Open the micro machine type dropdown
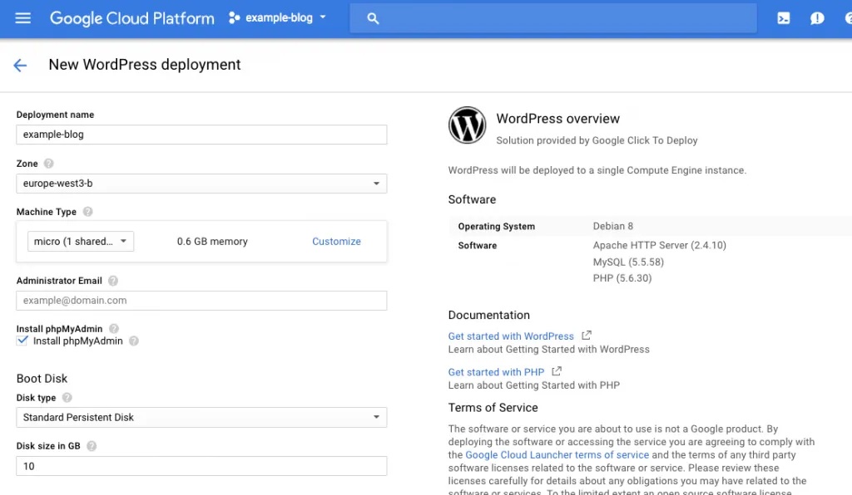Screen dimensions: 852x495 pyautogui.click(x=81, y=241)
